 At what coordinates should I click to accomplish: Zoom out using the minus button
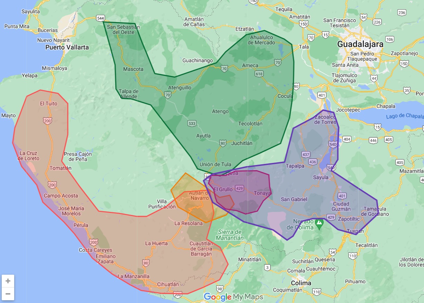point(8,294)
